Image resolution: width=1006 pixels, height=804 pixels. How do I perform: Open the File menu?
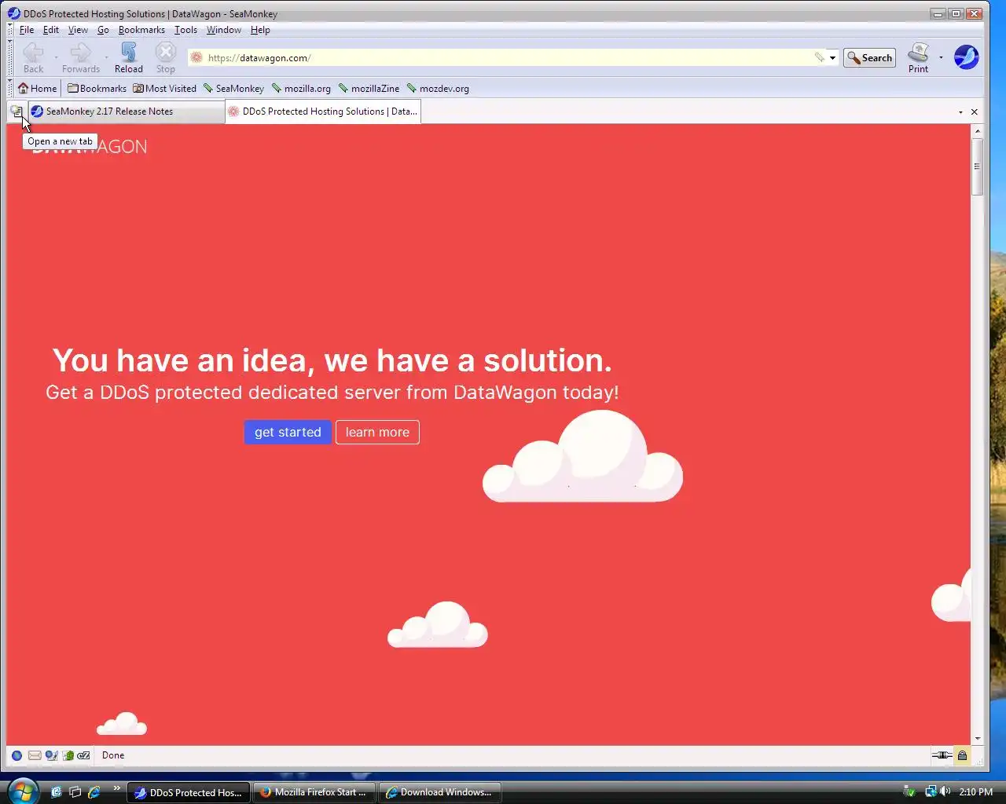pyautogui.click(x=27, y=30)
